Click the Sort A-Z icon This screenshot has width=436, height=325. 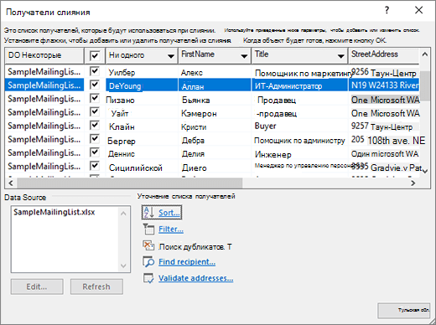(x=148, y=213)
